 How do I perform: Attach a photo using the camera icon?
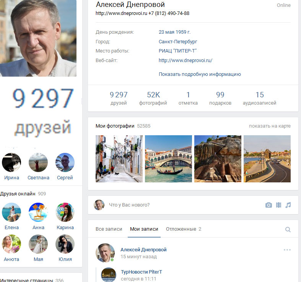coord(268,205)
